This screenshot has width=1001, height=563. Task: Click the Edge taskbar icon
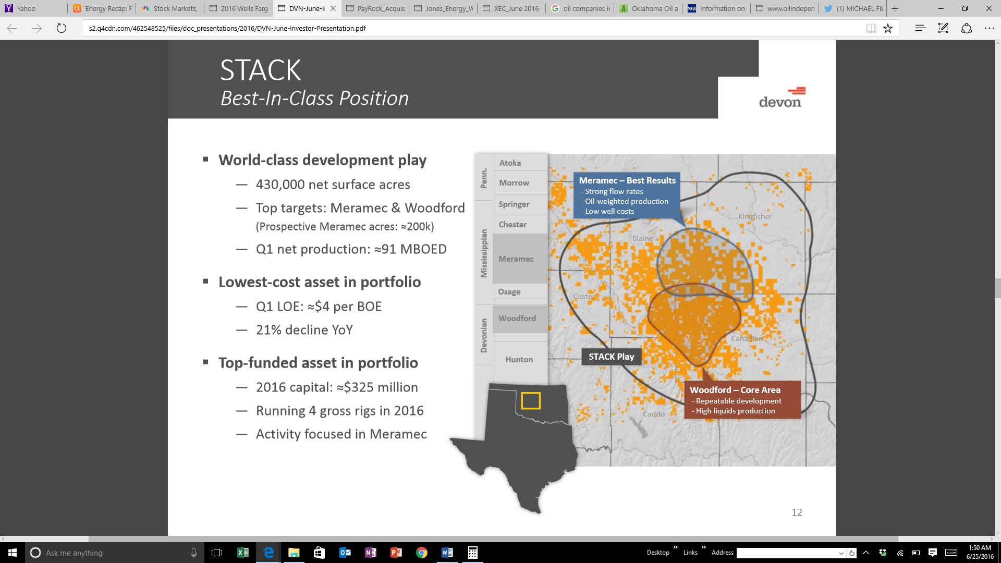(268, 553)
